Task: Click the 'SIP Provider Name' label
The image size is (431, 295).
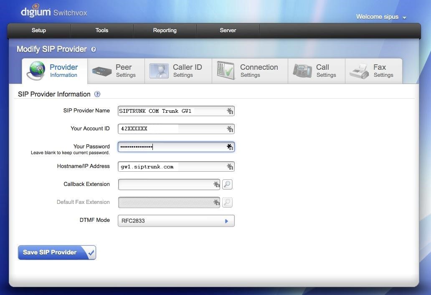Action: coord(86,111)
